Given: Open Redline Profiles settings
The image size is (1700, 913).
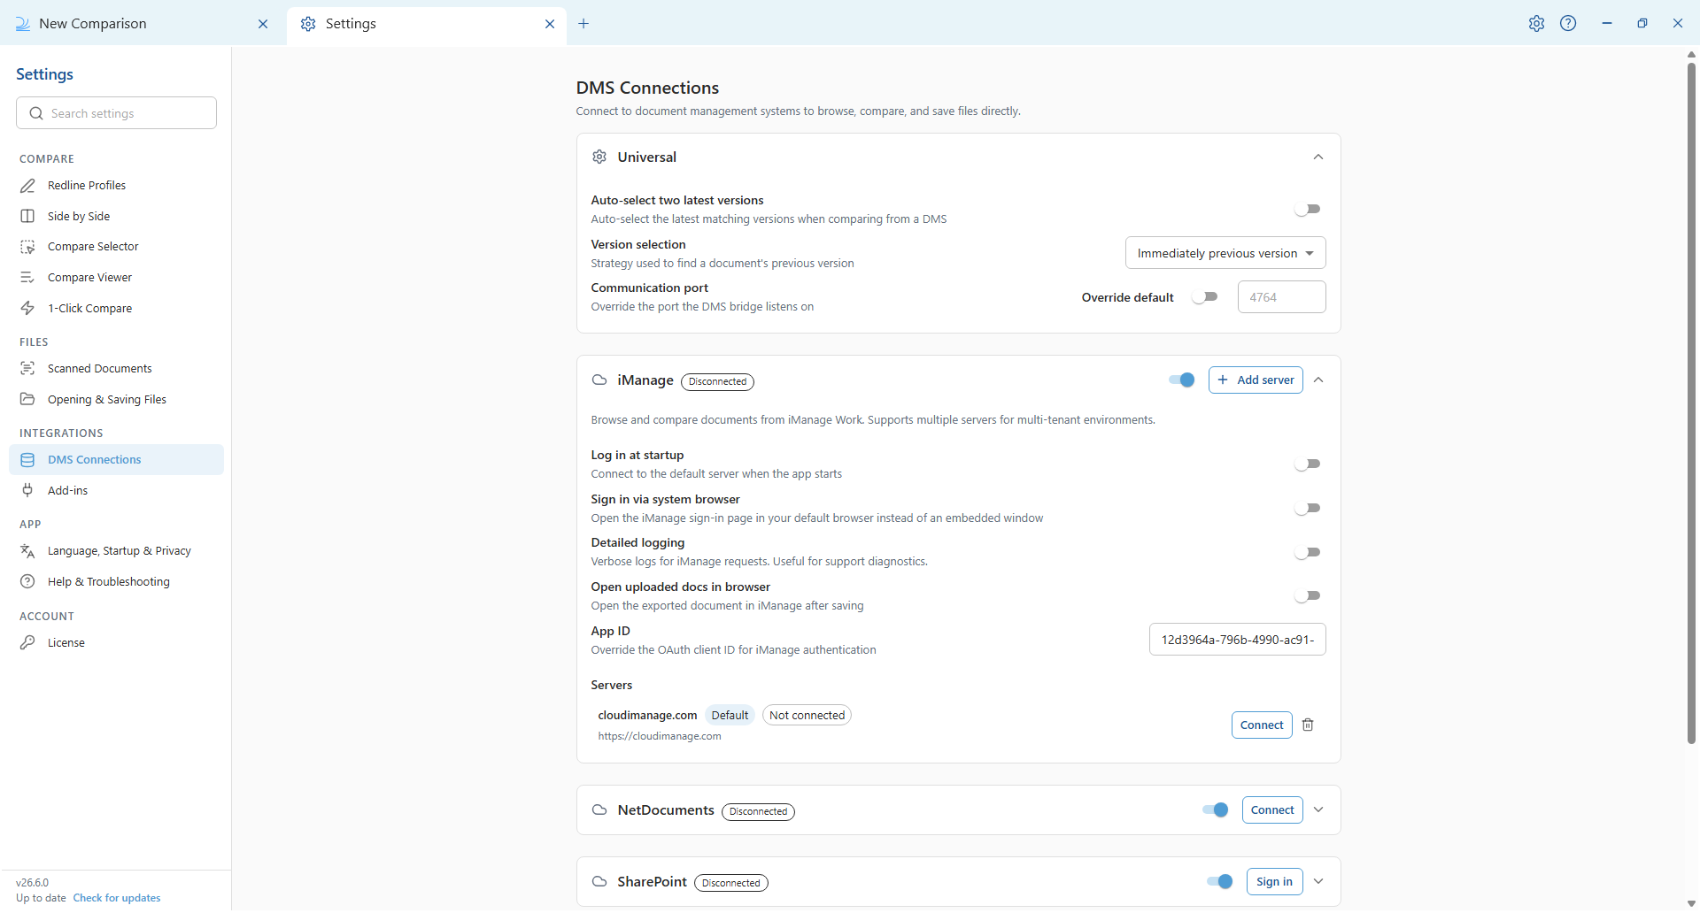Looking at the screenshot, I should click(116, 186).
